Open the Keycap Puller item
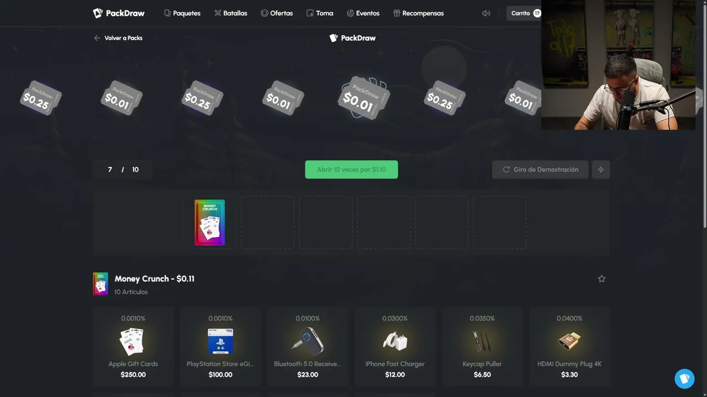Image resolution: width=707 pixels, height=397 pixels. 482,347
